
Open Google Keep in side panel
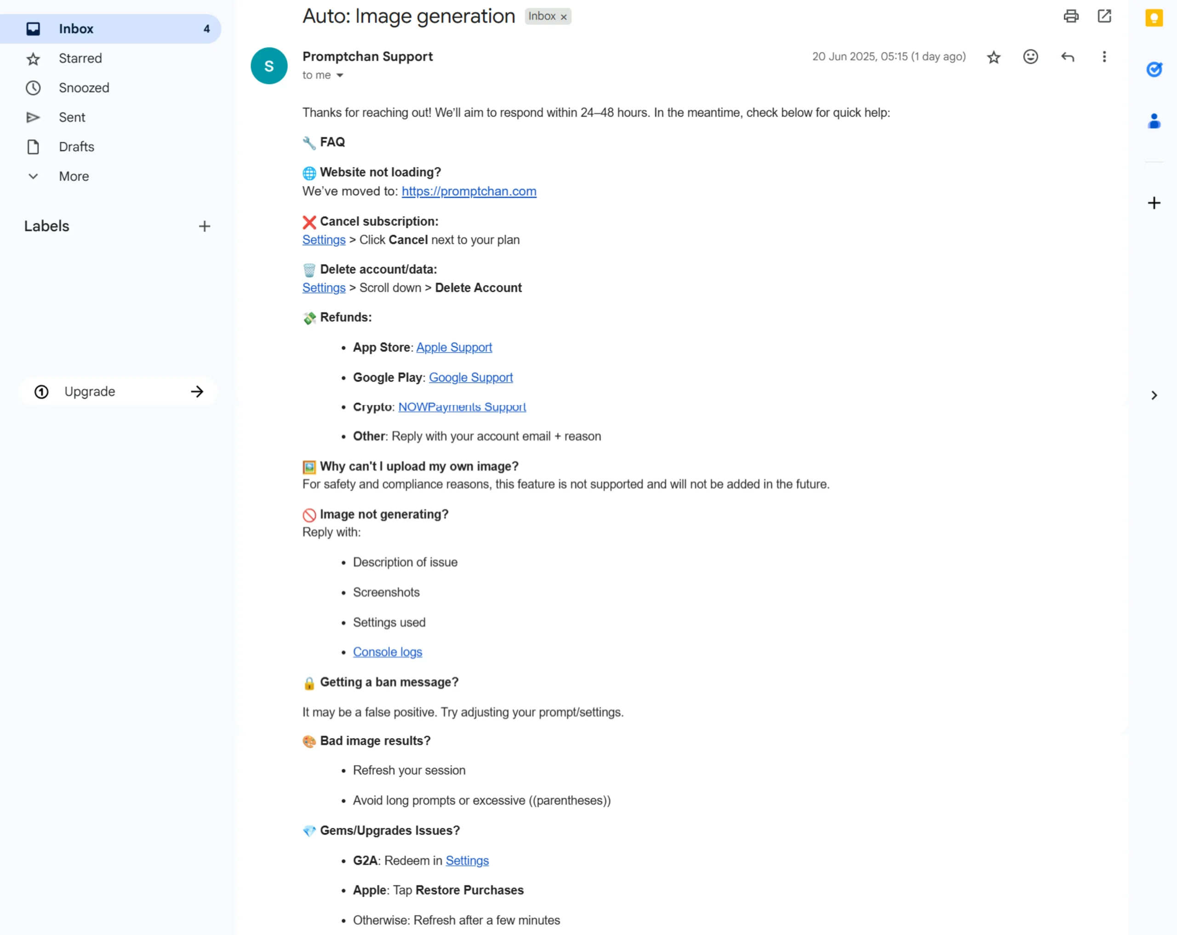pyautogui.click(x=1154, y=18)
